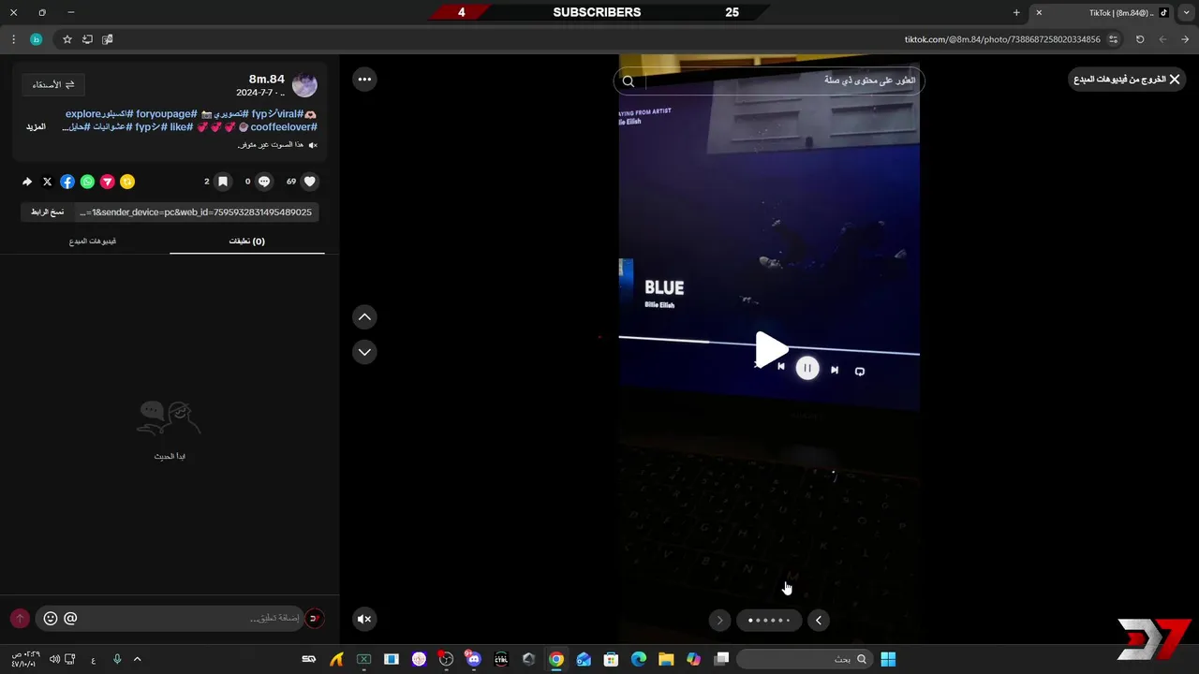Send to friends with red paper-plane icon
Viewport: 1199px width, 674px height.
click(107, 182)
